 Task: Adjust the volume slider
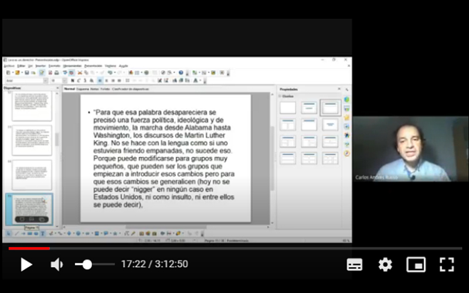[x=88, y=264]
